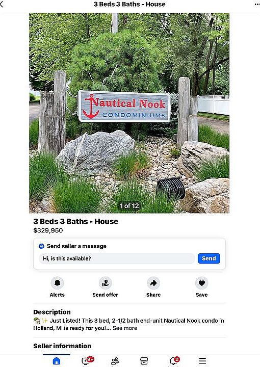Tap the Messenger icon beside Send seller a message
Image resolution: width=260 pixels, height=367 pixels.
[41, 246]
